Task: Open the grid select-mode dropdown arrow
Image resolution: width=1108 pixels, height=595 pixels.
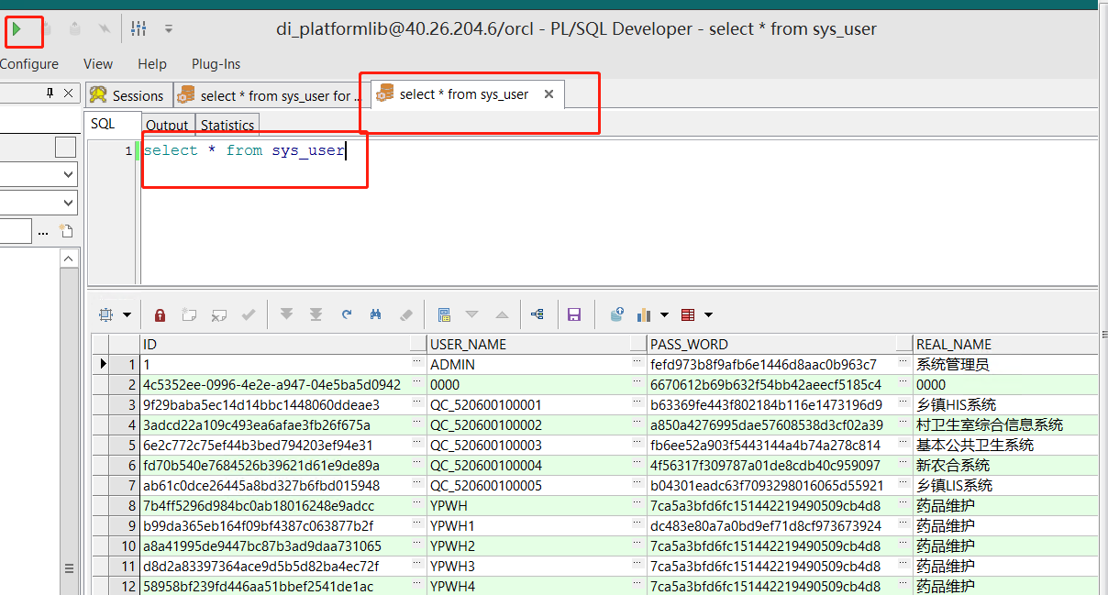Action: [x=127, y=315]
